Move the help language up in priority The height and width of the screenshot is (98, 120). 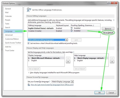112,58
